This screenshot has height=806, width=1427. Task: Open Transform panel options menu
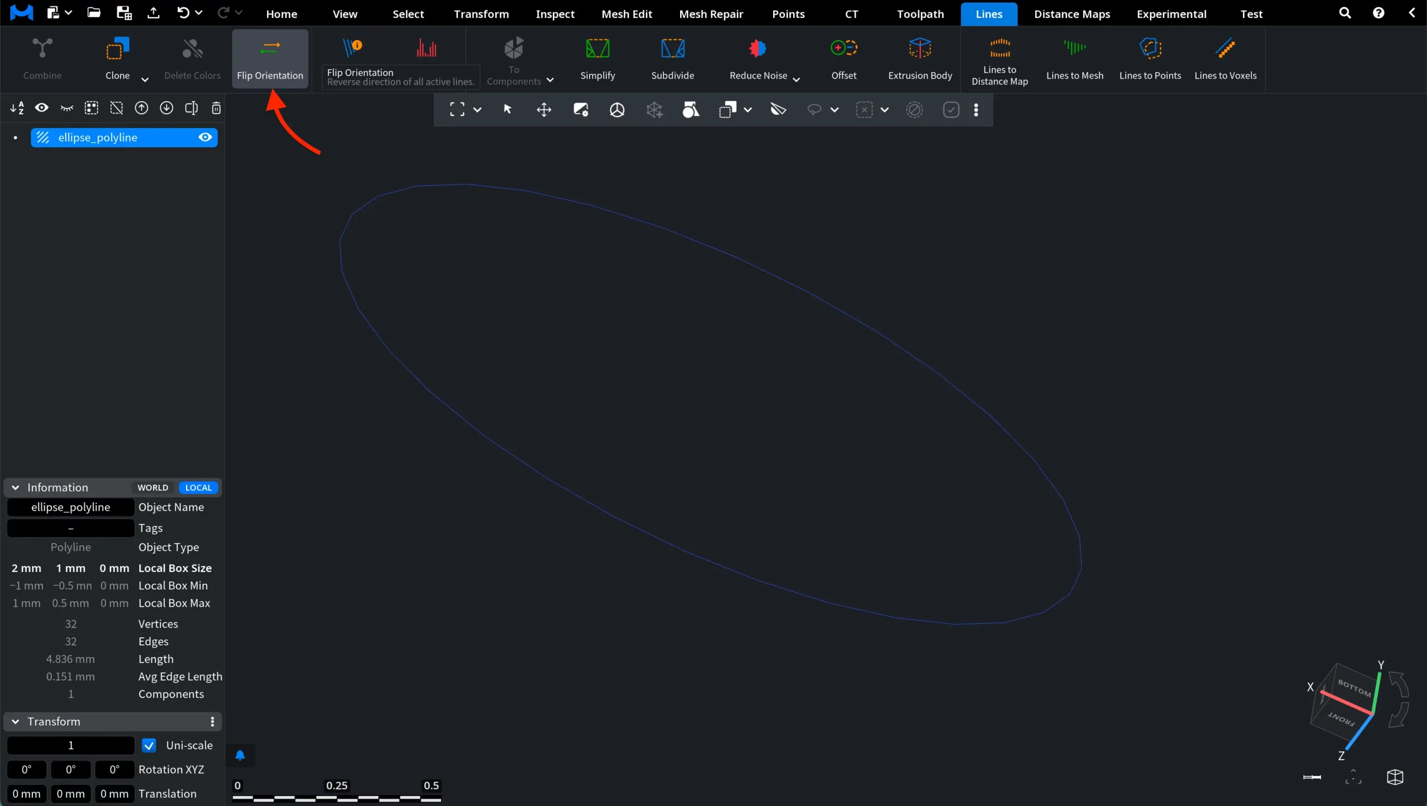[212, 721]
